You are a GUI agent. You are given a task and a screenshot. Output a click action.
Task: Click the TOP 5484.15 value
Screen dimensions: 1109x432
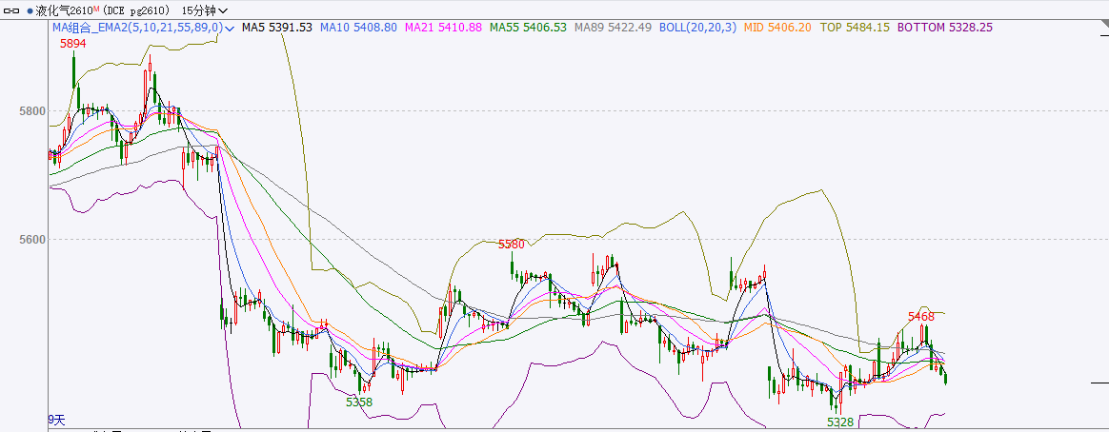(855, 28)
